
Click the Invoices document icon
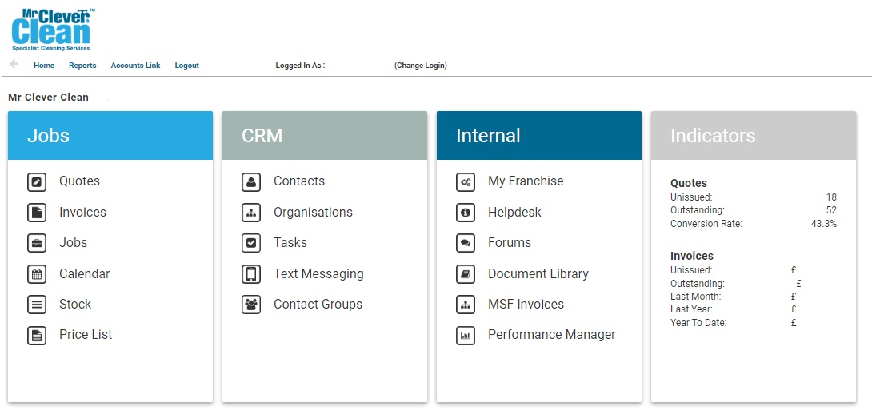pos(37,213)
